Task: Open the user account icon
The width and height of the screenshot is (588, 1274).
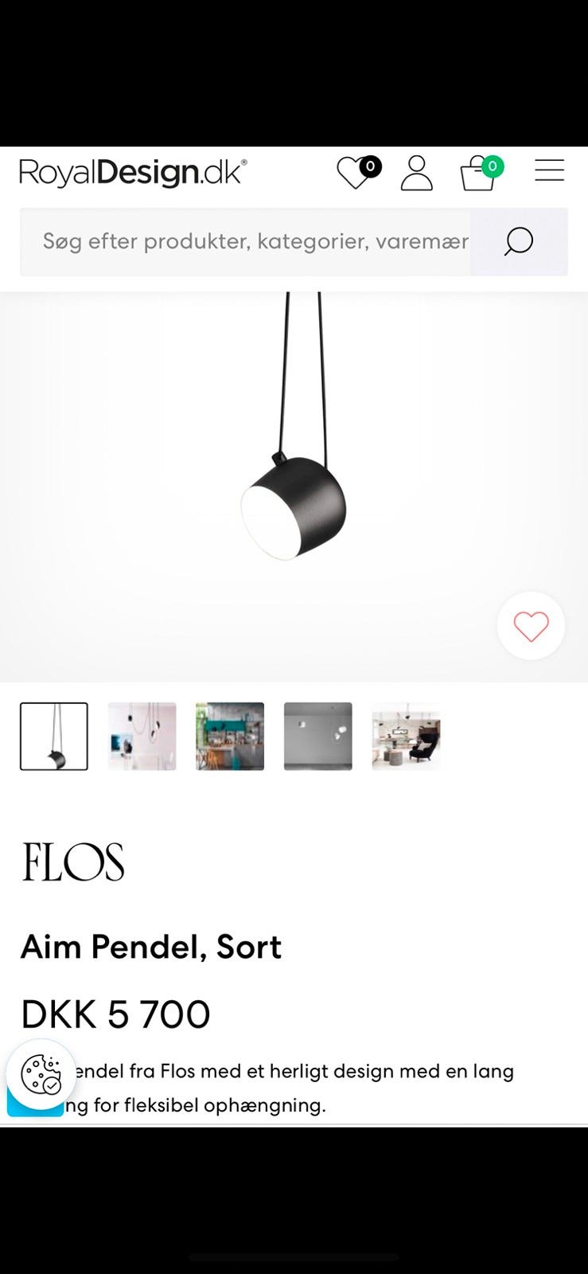Action: pyautogui.click(x=416, y=173)
